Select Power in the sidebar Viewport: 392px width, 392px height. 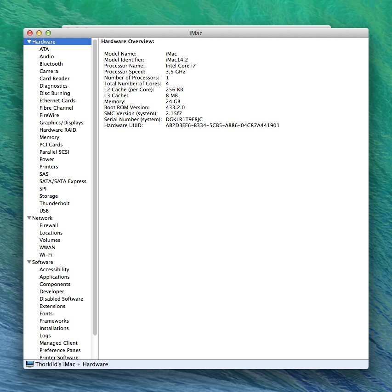coord(47,159)
